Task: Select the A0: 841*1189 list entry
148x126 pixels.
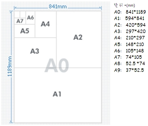Action: coord(130,12)
